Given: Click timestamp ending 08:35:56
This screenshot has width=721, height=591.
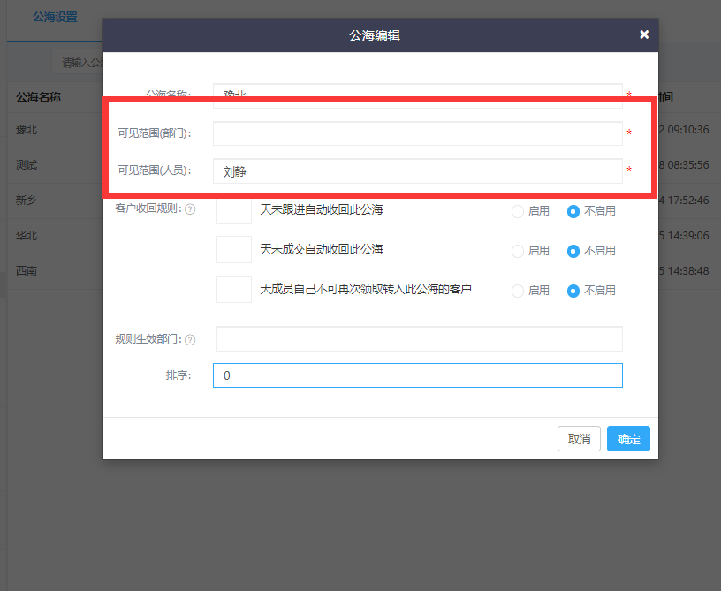Looking at the screenshot, I should click(684, 165).
